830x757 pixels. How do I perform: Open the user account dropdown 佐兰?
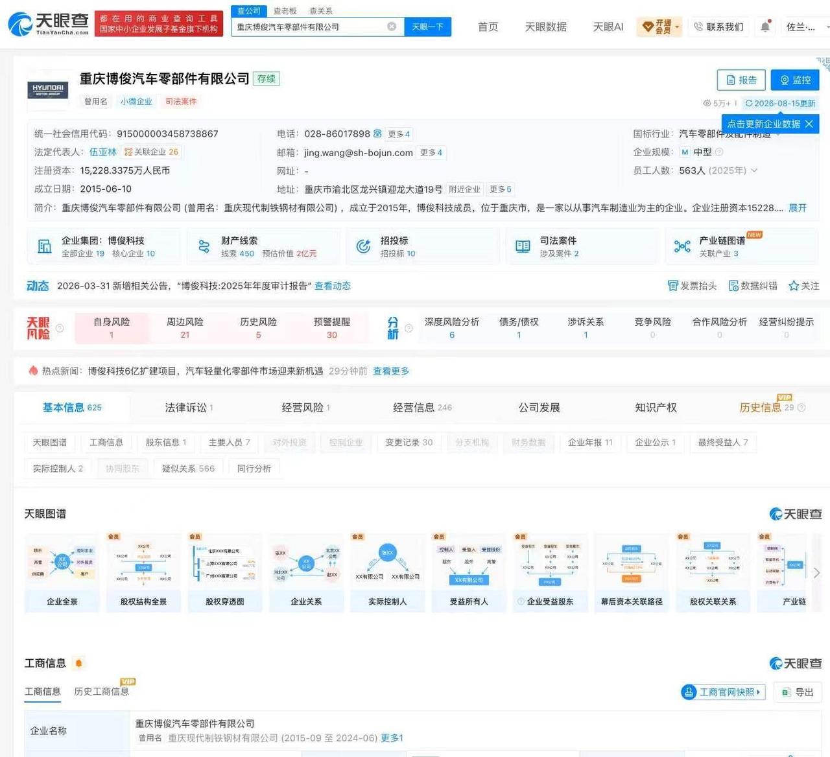point(807,27)
